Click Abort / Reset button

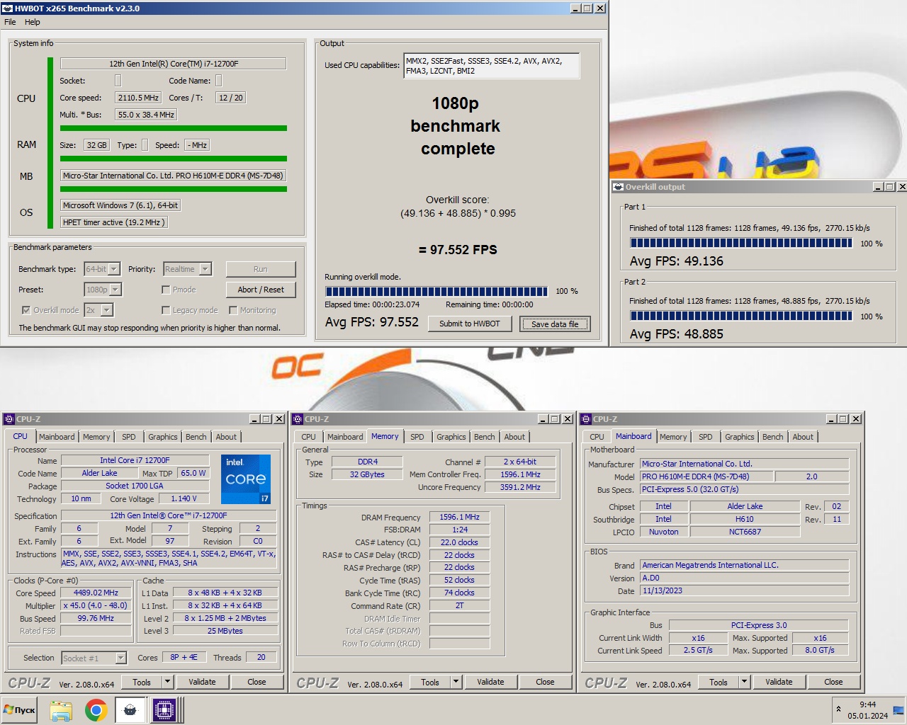[x=261, y=290]
